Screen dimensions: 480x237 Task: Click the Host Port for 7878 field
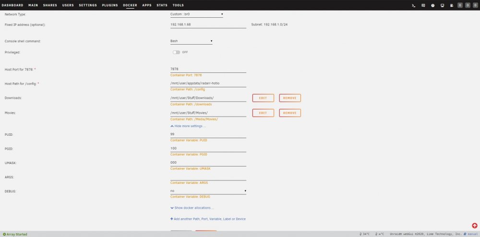(208, 70)
